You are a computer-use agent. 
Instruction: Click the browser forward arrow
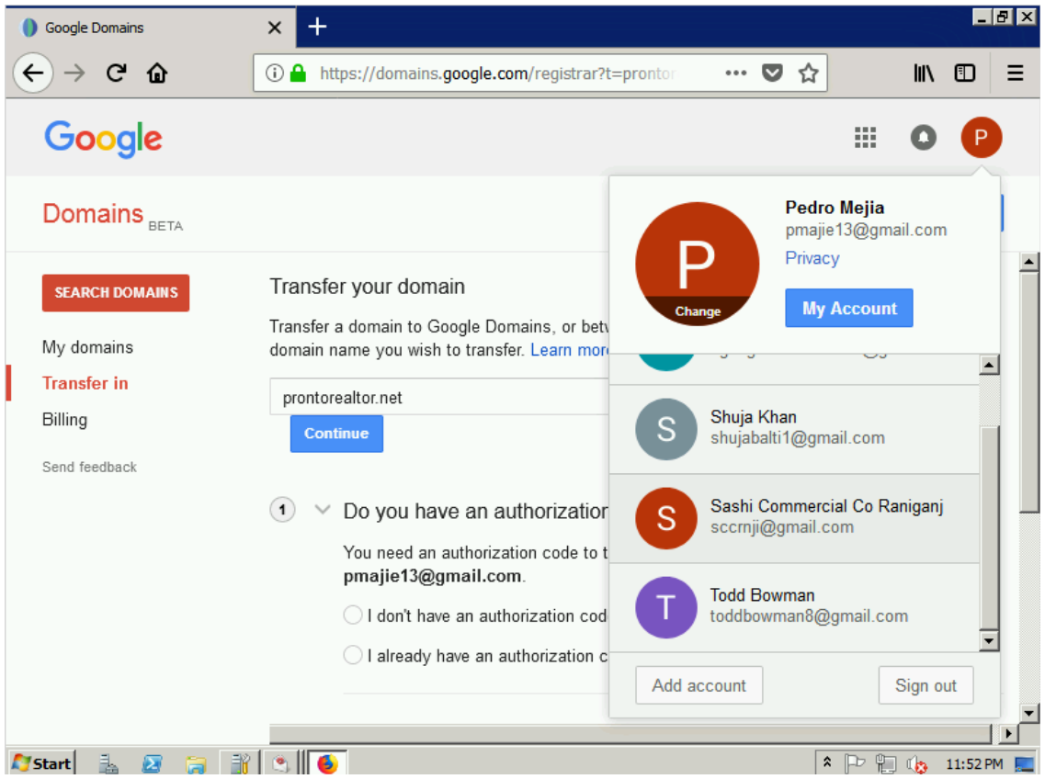coord(74,73)
